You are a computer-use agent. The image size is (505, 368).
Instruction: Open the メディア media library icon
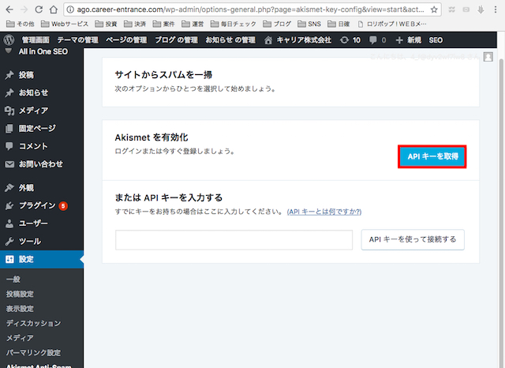coord(9,111)
